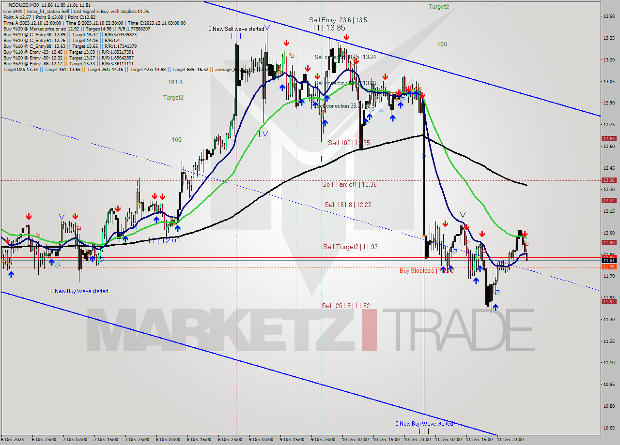Click the green '161.8' Fibonacci label
Image resolution: width=620 pixels, height=445 pixels.
175,82
